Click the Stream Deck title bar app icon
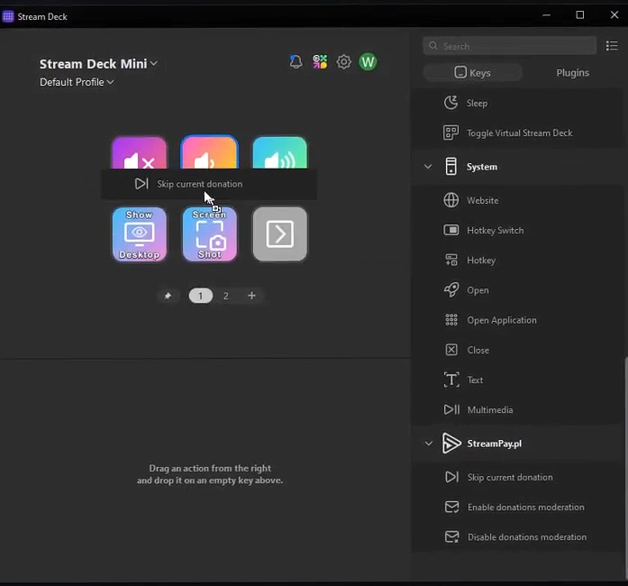This screenshot has height=586, width=628. tap(7, 16)
